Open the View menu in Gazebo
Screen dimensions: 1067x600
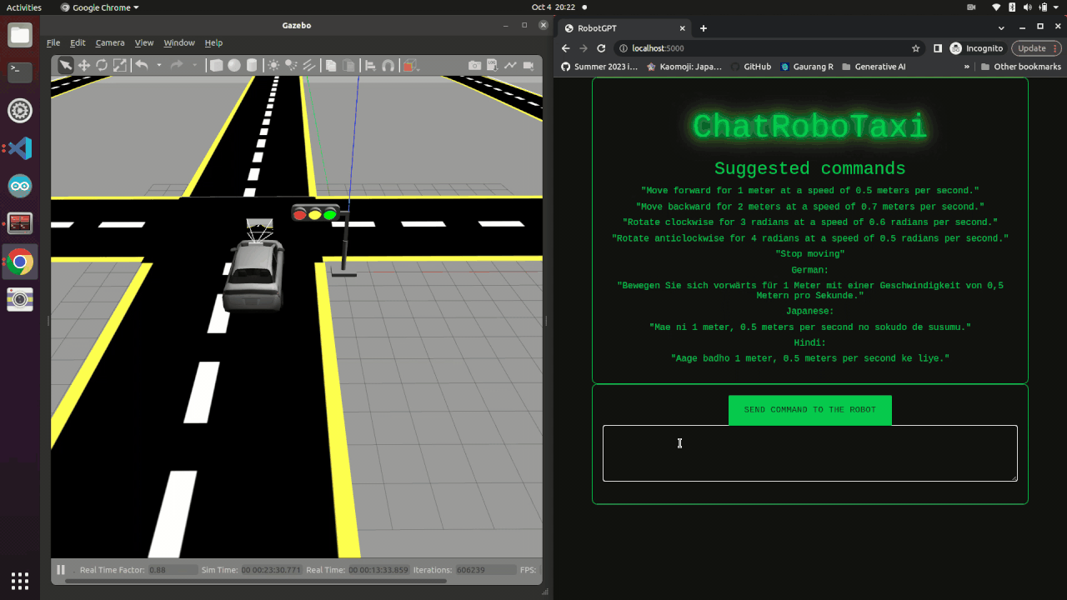pos(144,42)
